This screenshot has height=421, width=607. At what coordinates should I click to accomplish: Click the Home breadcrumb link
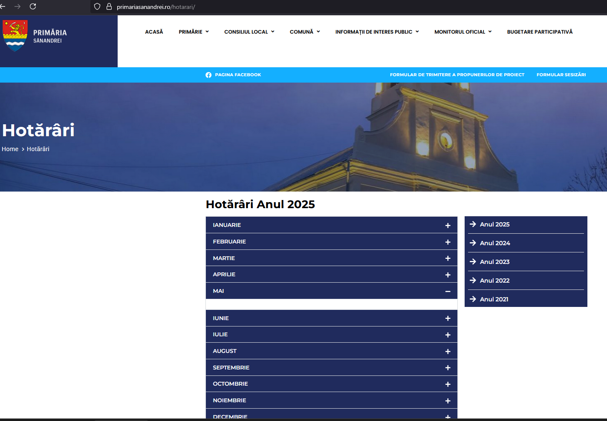tap(10, 149)
